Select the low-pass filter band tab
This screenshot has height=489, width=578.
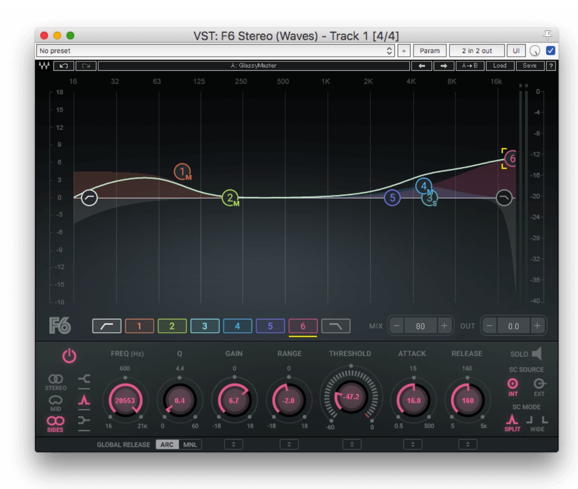pyautogui.click(x=336, y=326)
